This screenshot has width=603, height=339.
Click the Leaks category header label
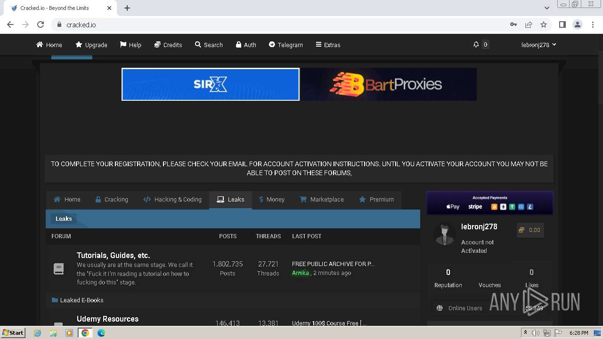click(x=64, y=219)
